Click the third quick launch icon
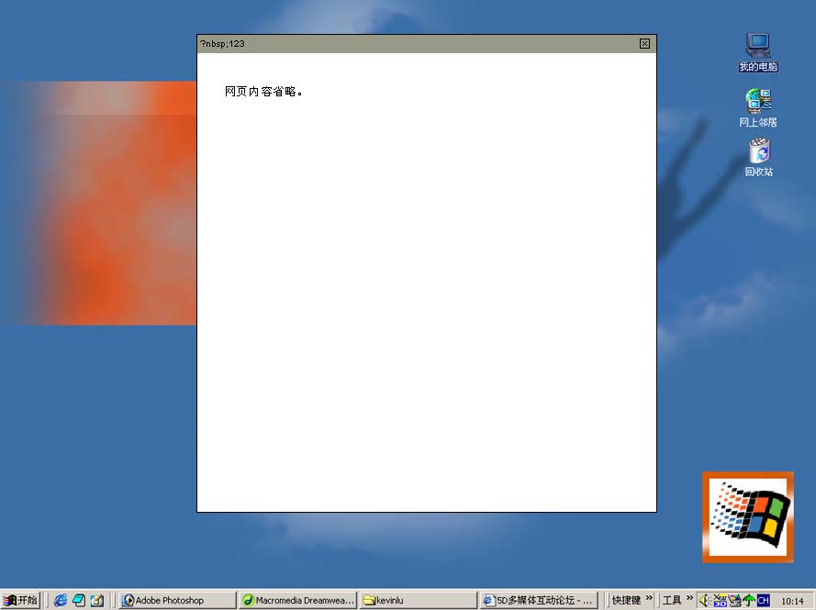The width and height of the screenshot is (816, 610). pyautogui.click(x=97, y=600)
